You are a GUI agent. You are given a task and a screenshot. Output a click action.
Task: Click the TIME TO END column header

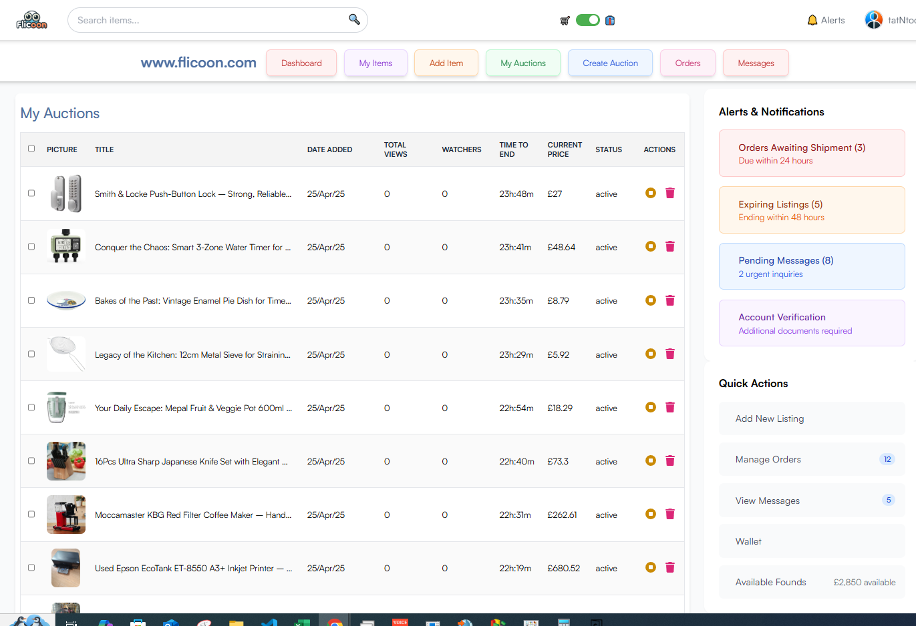click(514, 149)
